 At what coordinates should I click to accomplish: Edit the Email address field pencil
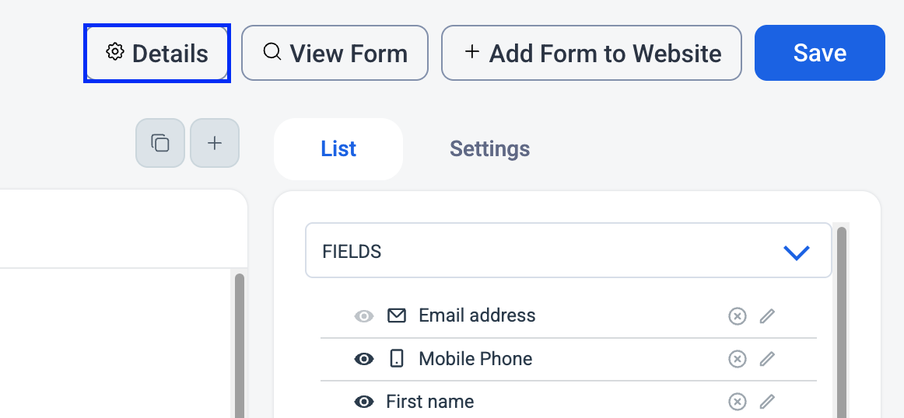point(767,316)
